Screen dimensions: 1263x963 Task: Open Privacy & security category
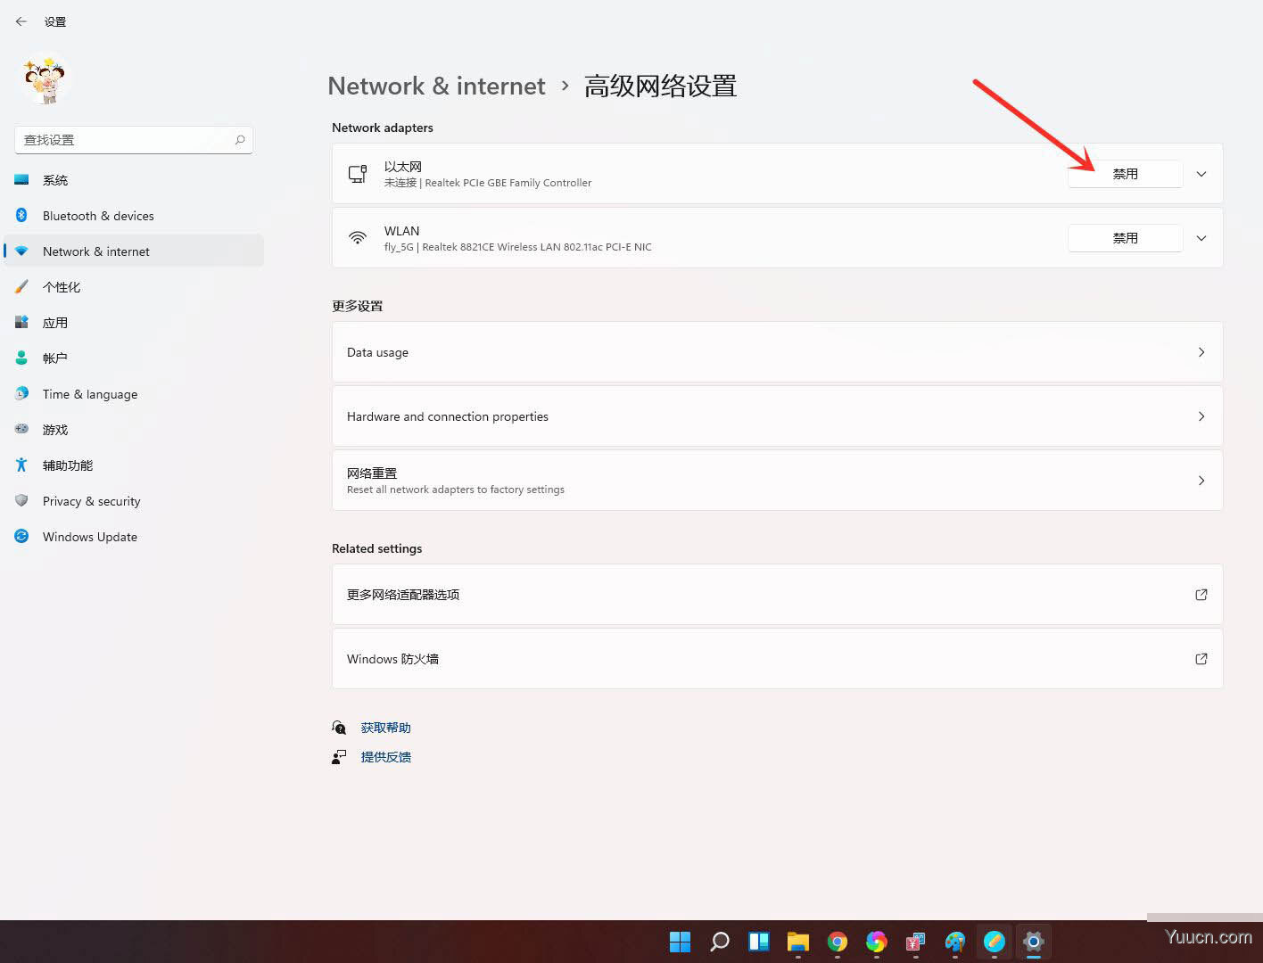pyautogui.click(x=134, y=501)
